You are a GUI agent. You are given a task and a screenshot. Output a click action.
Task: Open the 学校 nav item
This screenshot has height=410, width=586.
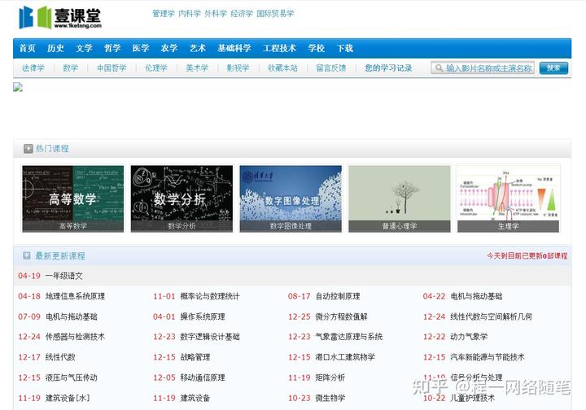(x=316, y=48)
